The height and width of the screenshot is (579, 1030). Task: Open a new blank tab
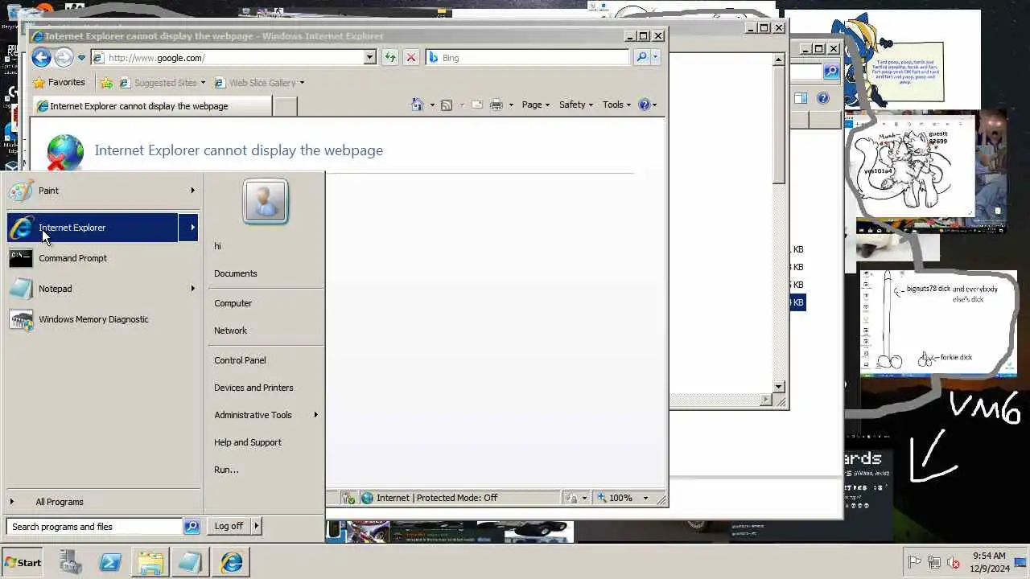(286, 106)
